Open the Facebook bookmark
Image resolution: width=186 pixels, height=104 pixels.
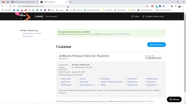(14, 10)
